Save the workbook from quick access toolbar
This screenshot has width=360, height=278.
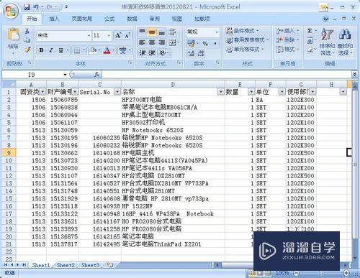(x=27, y=7)
